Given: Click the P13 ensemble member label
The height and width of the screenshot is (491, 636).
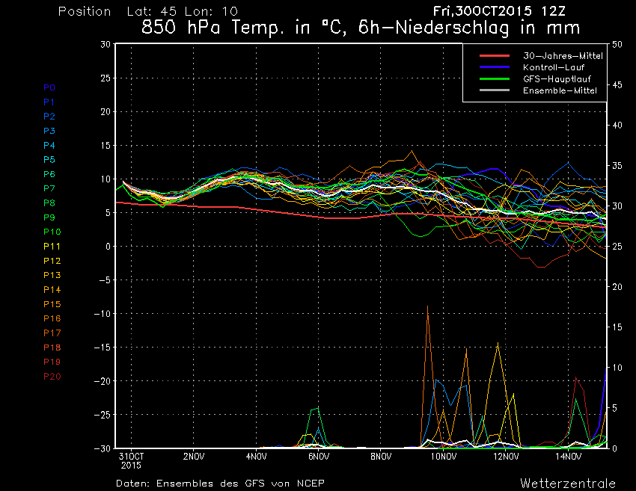Looking at the screenshot, I should [52, 275].
